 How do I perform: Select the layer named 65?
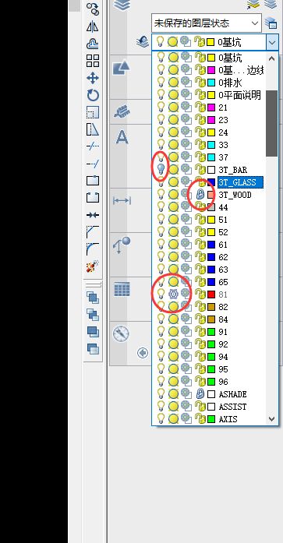coord(224,282)
